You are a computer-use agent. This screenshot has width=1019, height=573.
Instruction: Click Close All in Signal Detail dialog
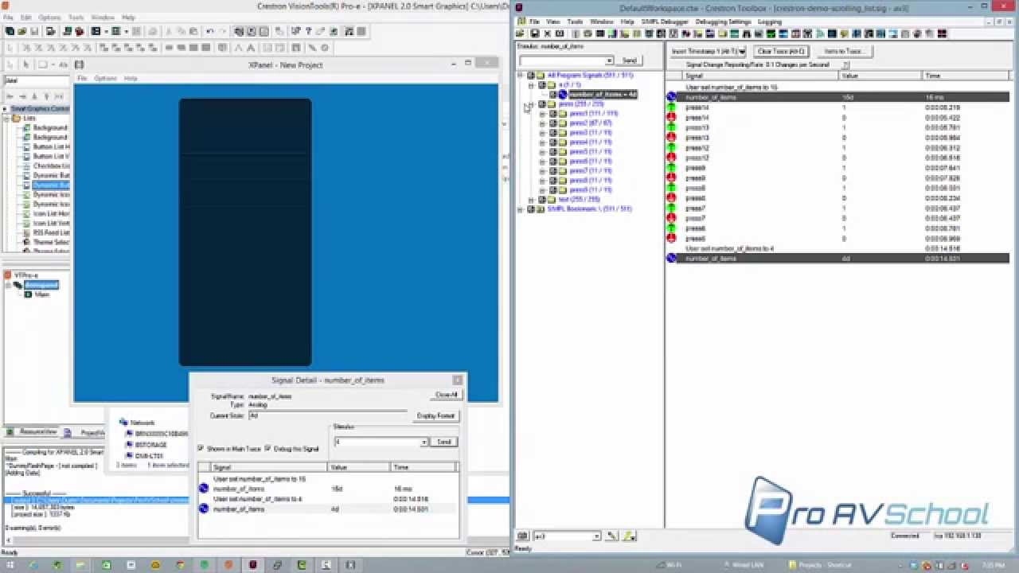click(x=447, y=395)
